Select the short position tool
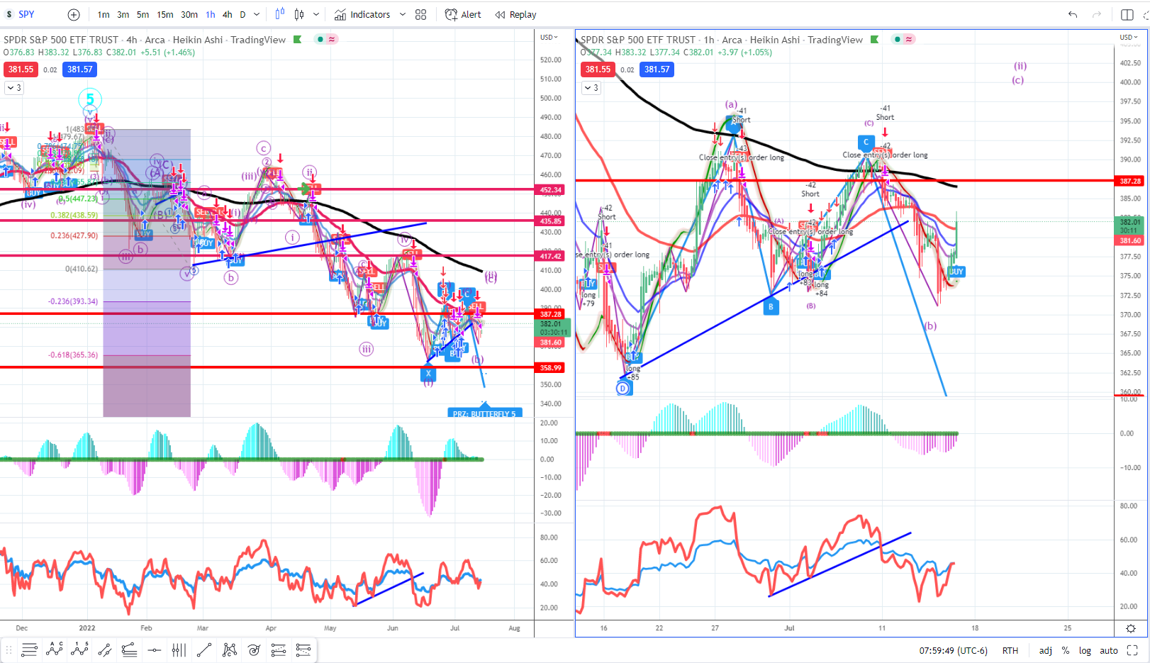Screen dimensions: 1150x663 [x=303, y=650]
